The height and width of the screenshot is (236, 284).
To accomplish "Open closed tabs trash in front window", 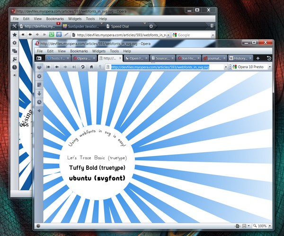I will click(x=269, y=58).
